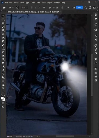Open the Edit Toolbar three-dots button
This screenshot has width=99, height=138.
[3, 92]
